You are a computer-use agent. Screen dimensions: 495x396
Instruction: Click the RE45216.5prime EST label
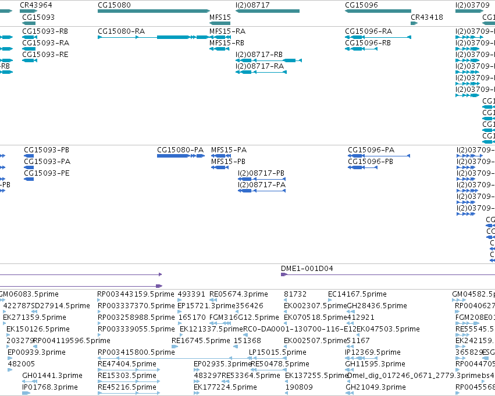point(127,387)
